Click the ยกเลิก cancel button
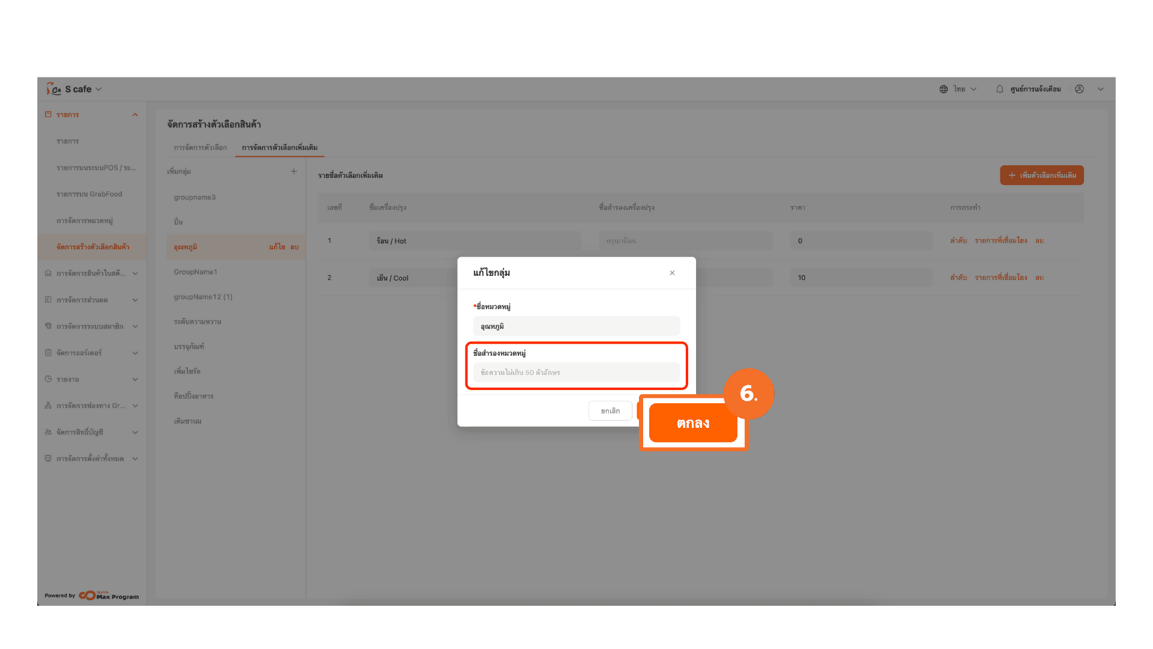 click(x=610, y=411)
